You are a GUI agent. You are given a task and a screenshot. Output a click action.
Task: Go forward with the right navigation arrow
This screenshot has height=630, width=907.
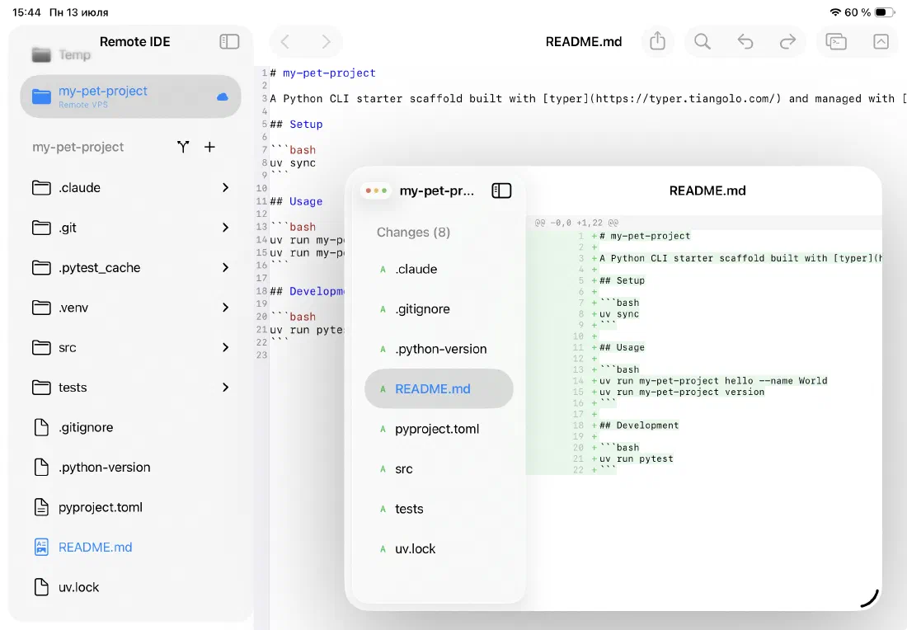(327, 42)
